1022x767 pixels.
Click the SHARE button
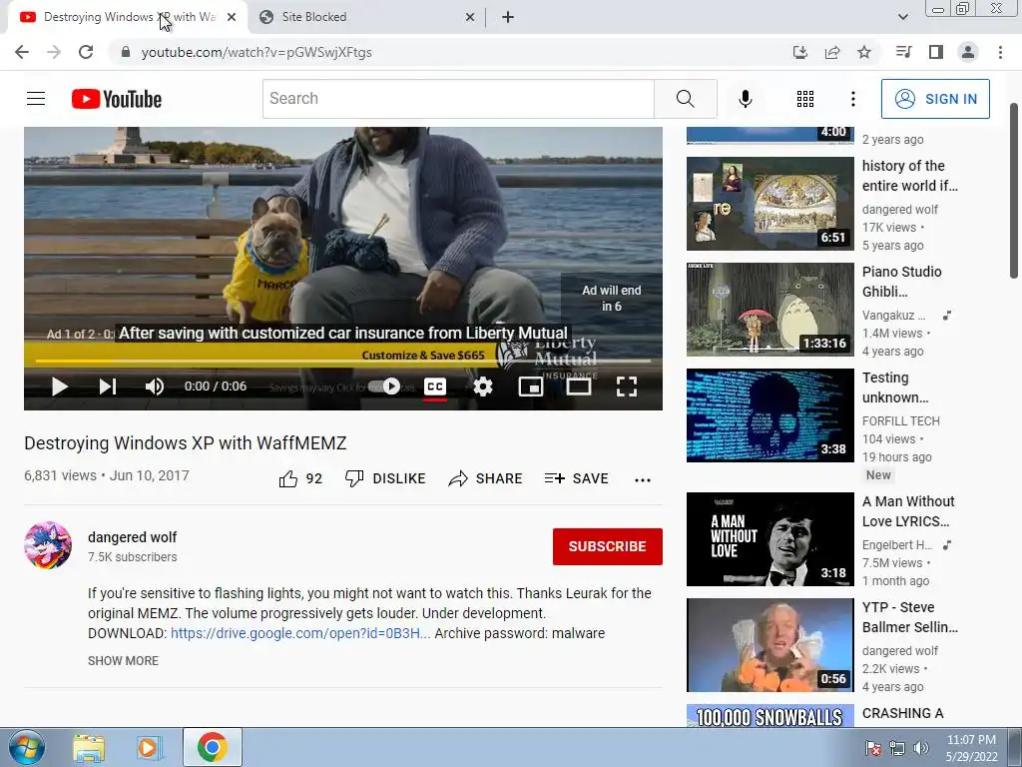point(486,478)
